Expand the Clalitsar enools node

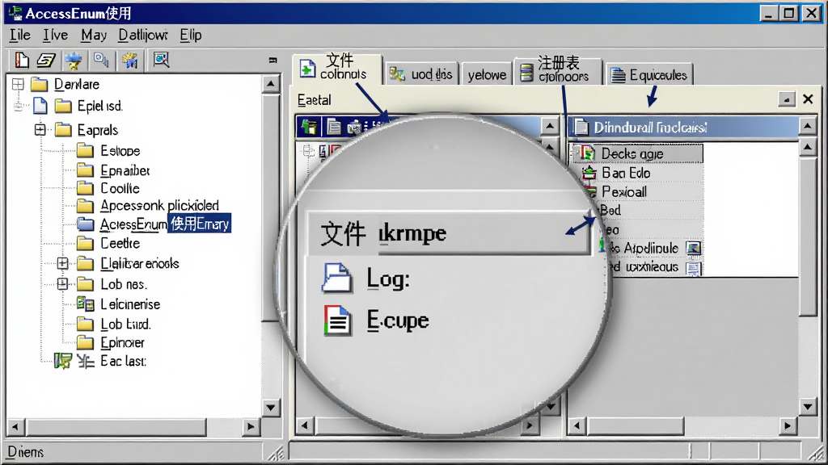(x=62, y=263)
